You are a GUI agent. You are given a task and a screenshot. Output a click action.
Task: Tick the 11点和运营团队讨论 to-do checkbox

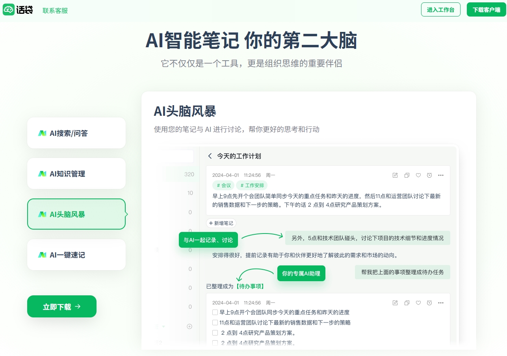(215, 323)
